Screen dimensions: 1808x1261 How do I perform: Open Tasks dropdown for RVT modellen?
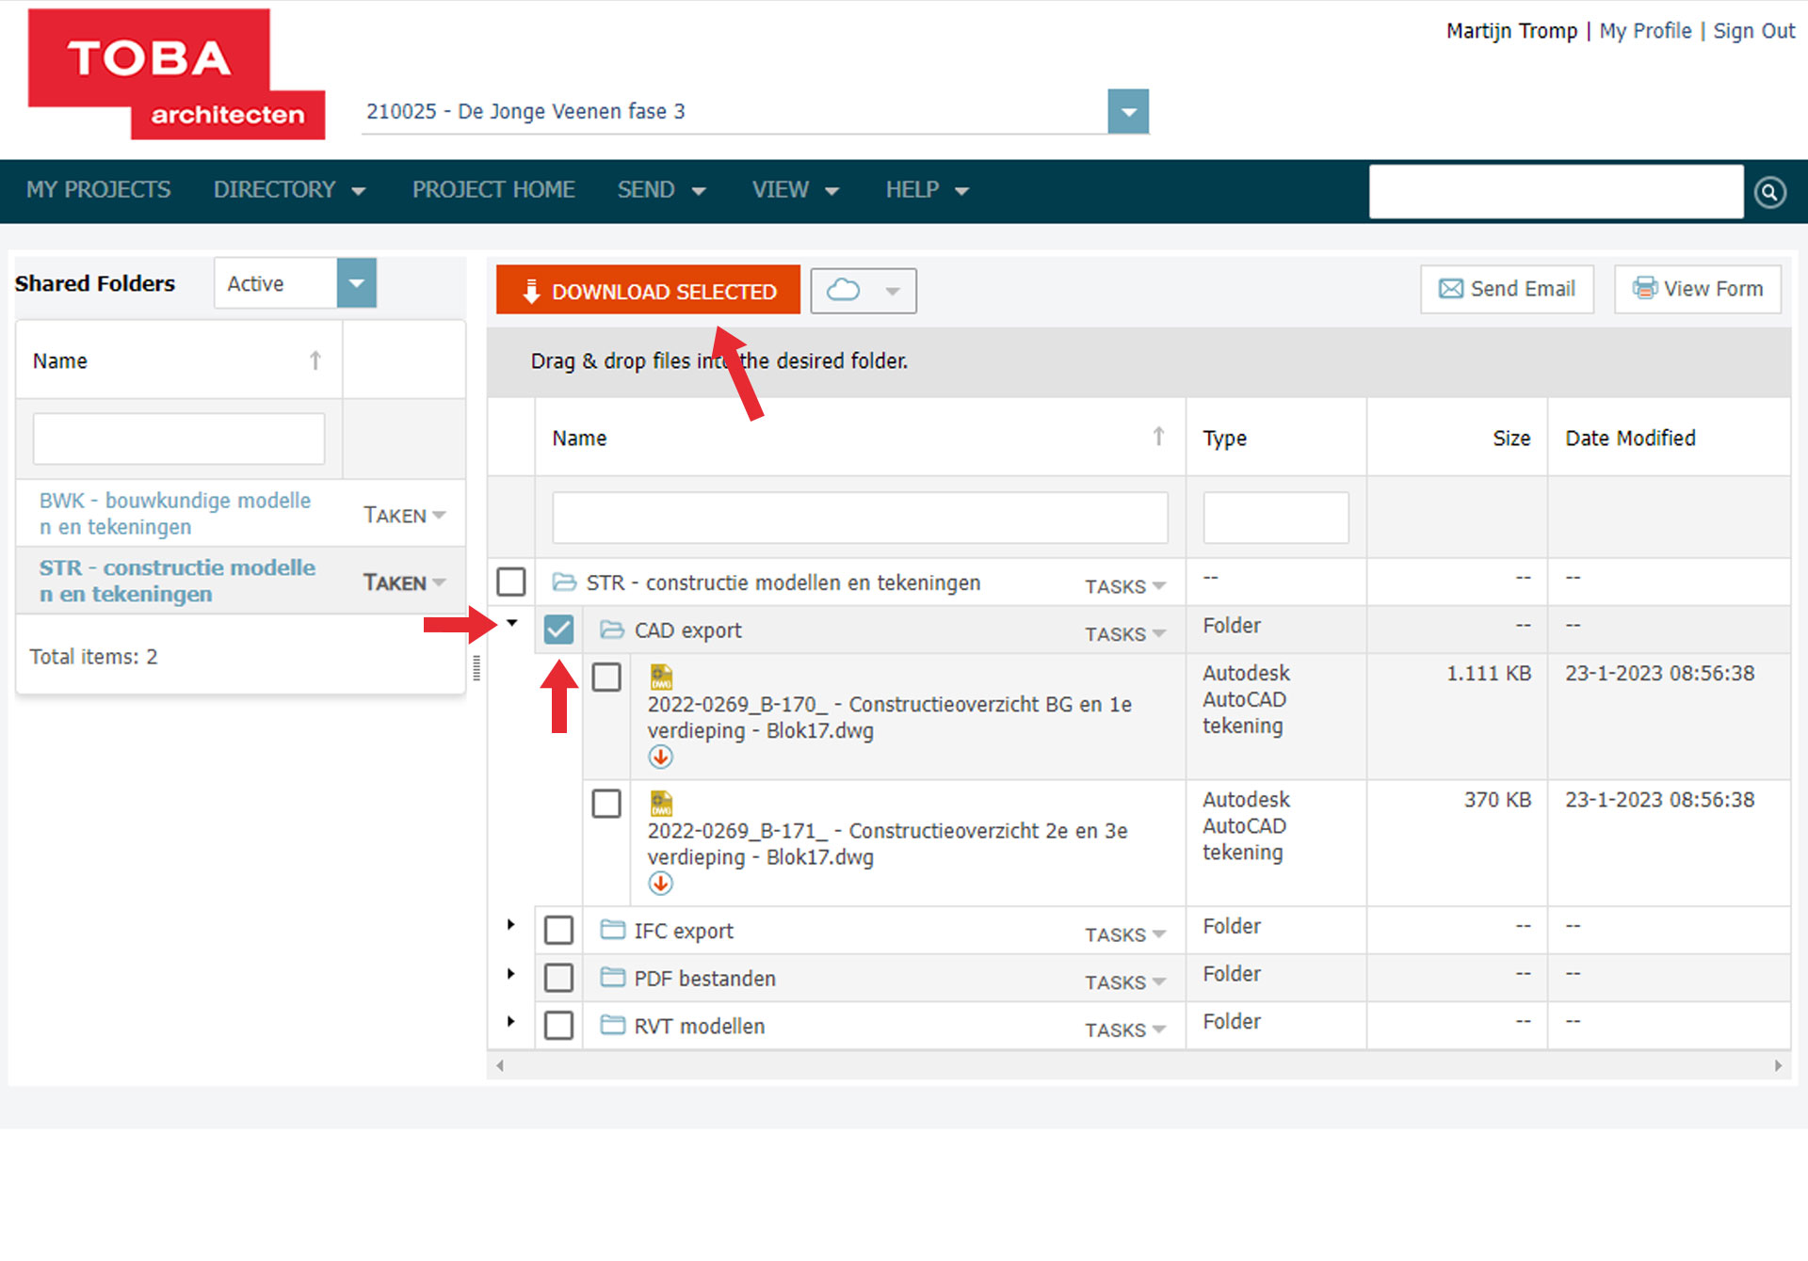[x=1124, y=1030]
